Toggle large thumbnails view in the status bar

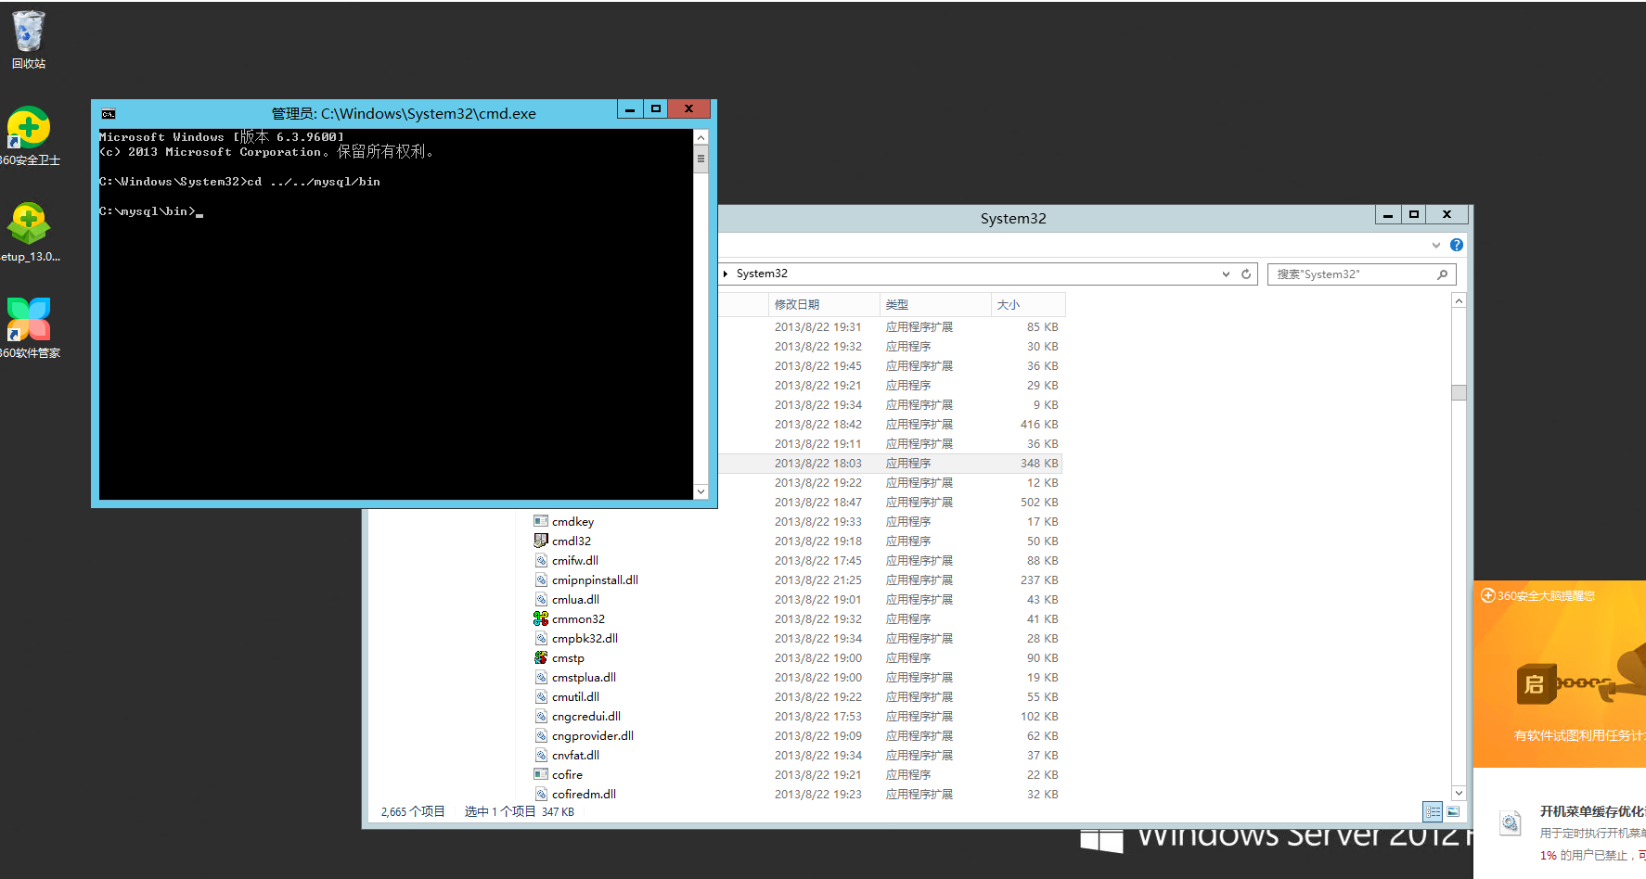1451,811
